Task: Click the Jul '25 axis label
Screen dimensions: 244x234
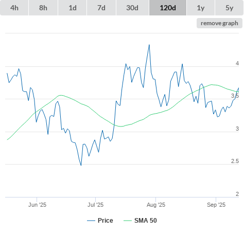Action: [96, 205]
